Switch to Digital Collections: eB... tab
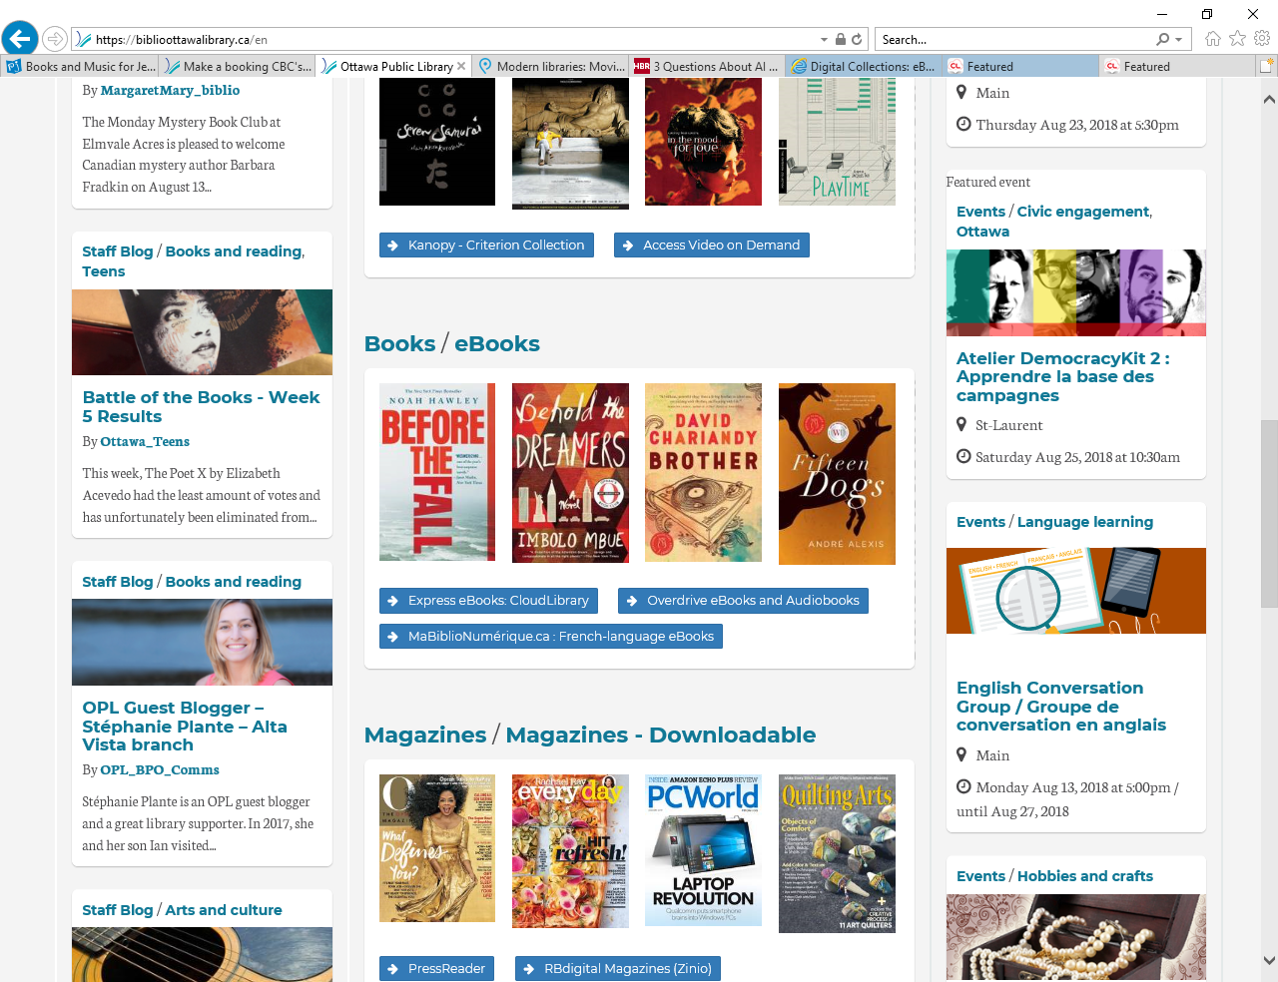The height and width of the screenshot is (982, 1278). click(865, 66)
